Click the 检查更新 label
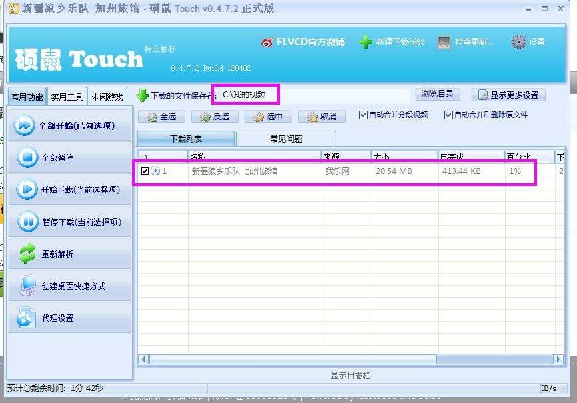577x403 pixels. pyautogui.click(x=474, y=42)
